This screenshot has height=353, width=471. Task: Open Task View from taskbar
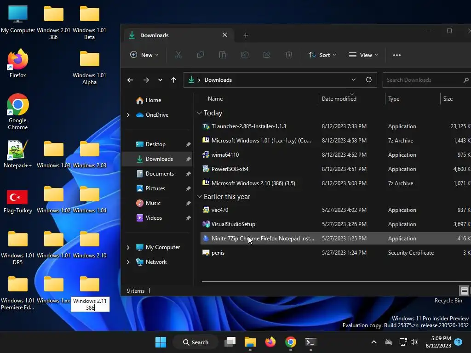pos(230,342)
